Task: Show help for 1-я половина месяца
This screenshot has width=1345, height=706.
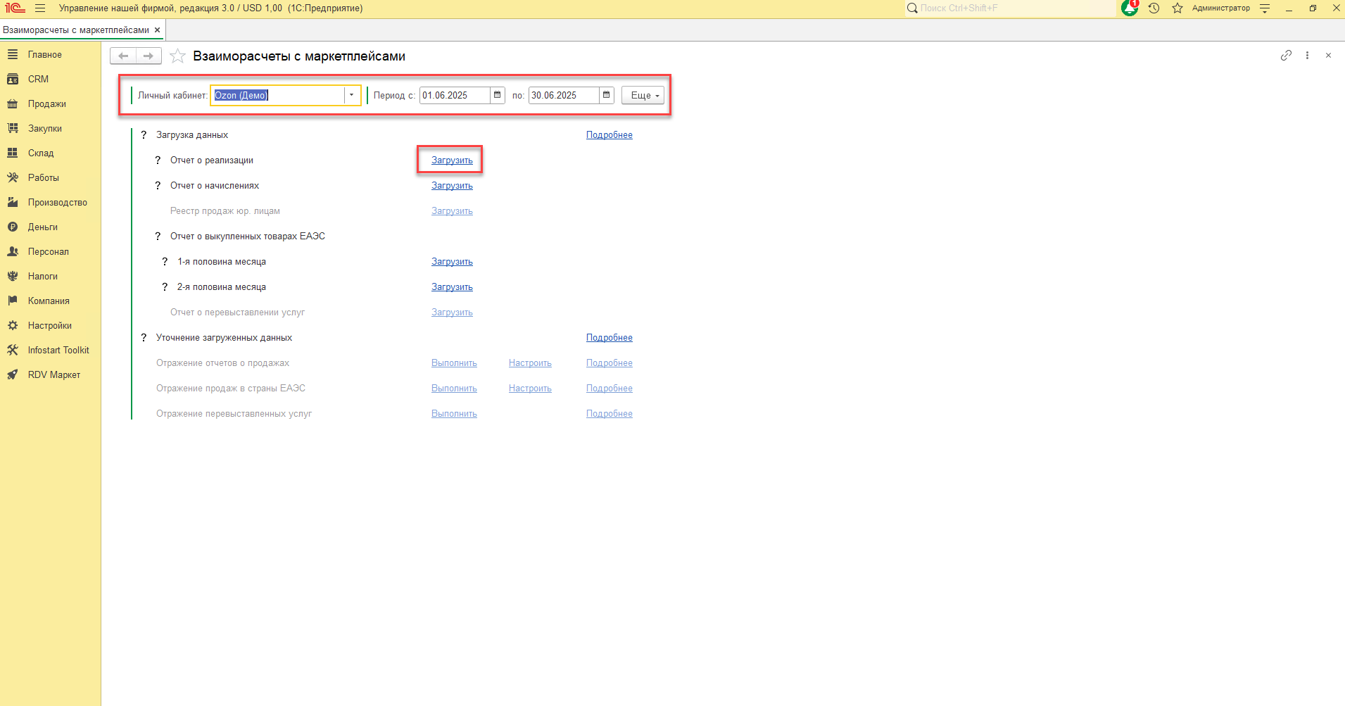Action: click(x=165, y=262)
